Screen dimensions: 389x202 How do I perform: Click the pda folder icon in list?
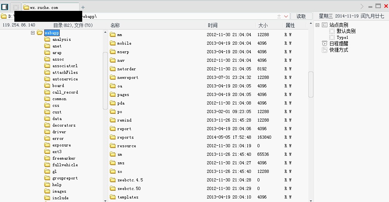(x=113, y=103)
